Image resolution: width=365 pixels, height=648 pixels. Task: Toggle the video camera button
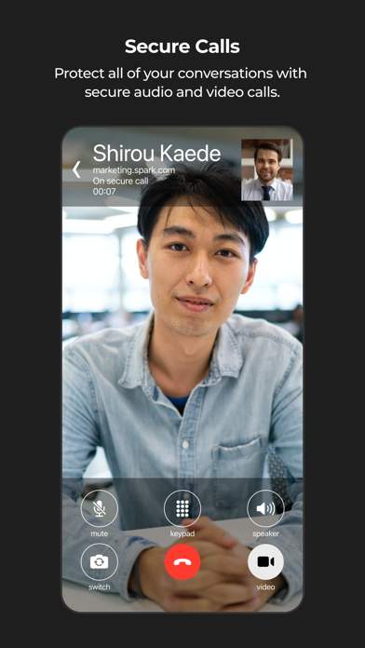[265, 562]
